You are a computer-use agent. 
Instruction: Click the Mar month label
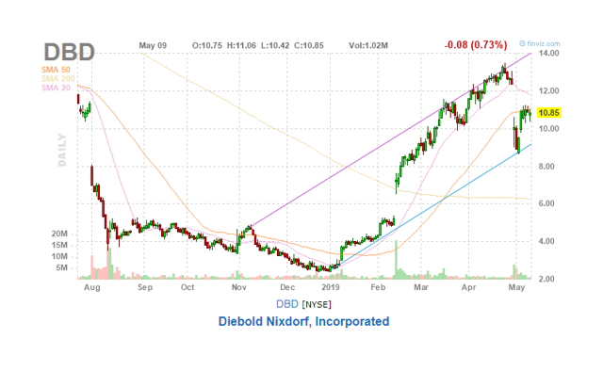421,287
